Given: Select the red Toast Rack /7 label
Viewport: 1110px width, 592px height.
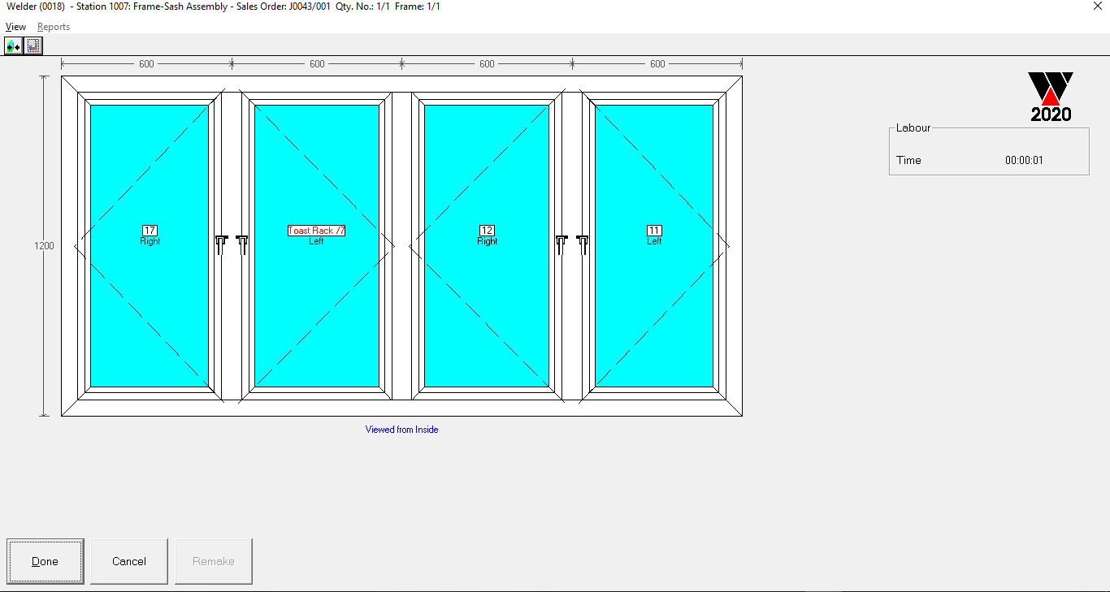Looking at the screenshot, I should click(317, 231).
